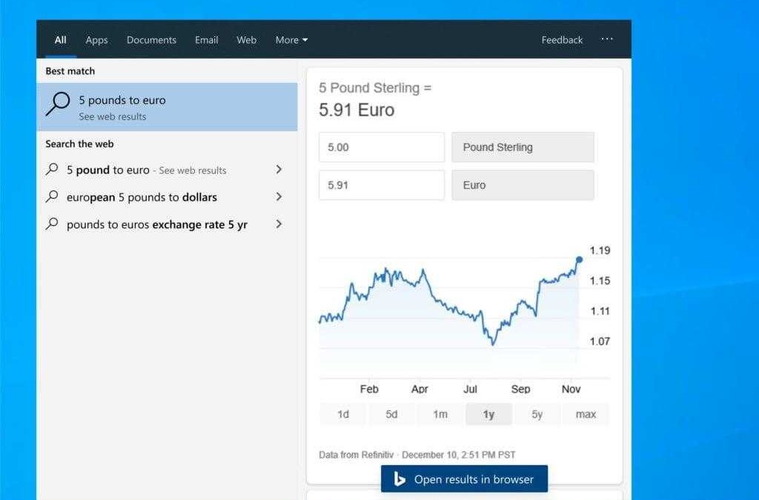This screenshot has height=500, width=759.
Task: Open the More dropdown filter
Action: coord(291,40)
